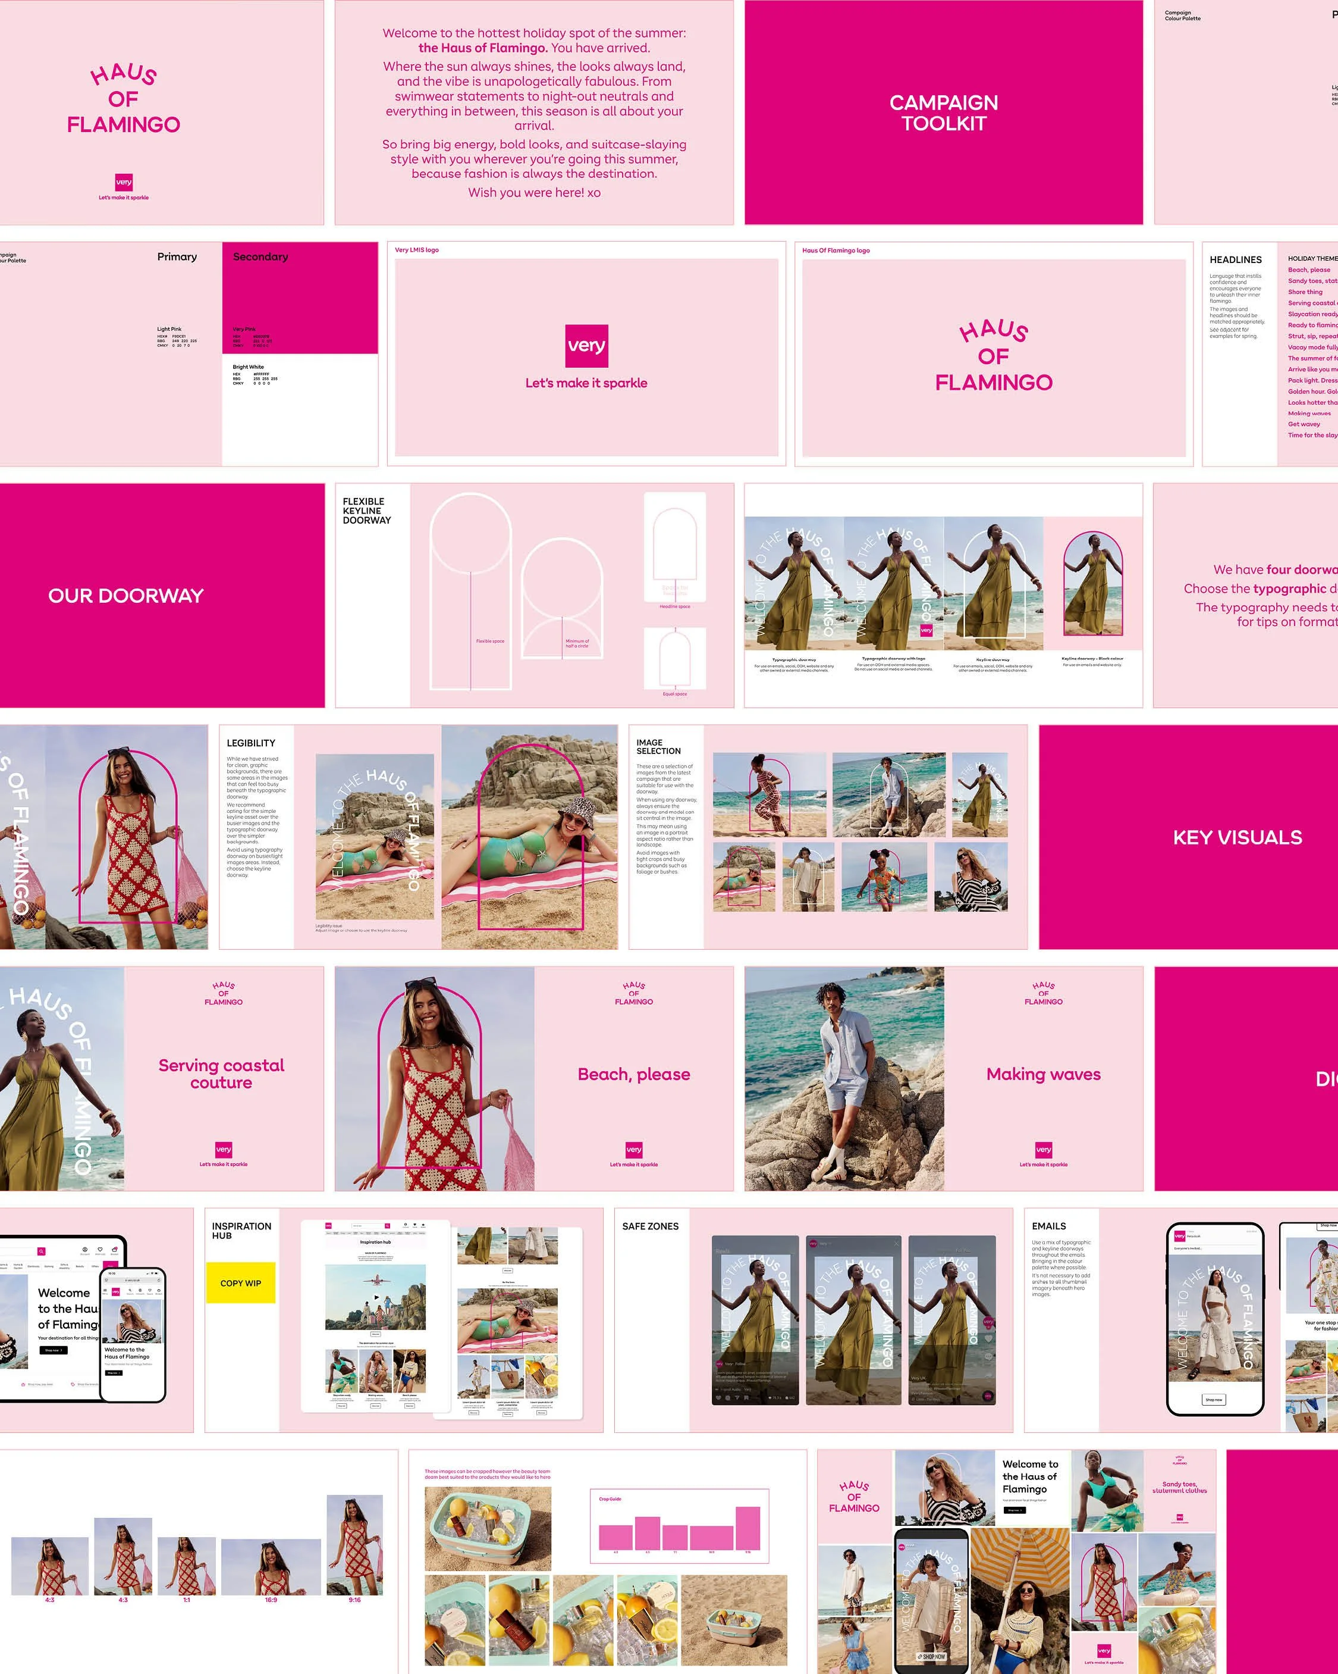Click Account icon on tablet mockup

click(x=86, y=1250)
